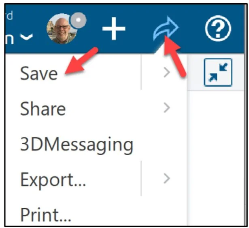Open 3DMessaging from the menu

[77, 145]
